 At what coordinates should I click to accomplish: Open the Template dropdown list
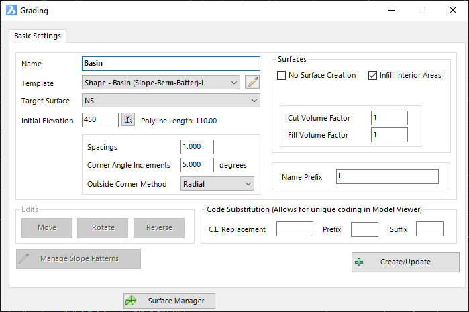[x=233, y=83]
